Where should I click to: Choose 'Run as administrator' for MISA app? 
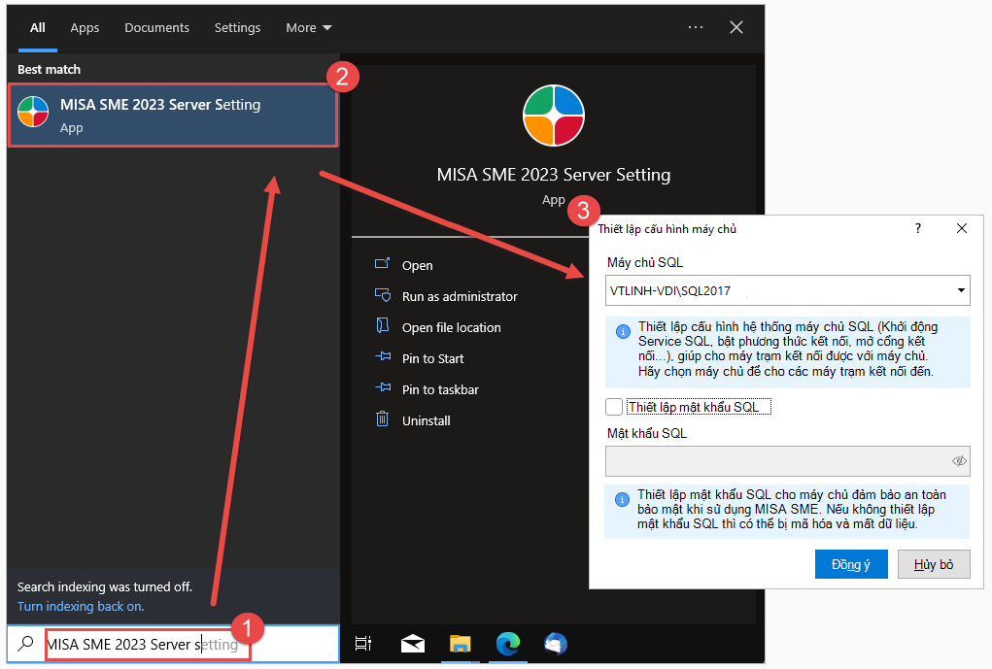460,296
